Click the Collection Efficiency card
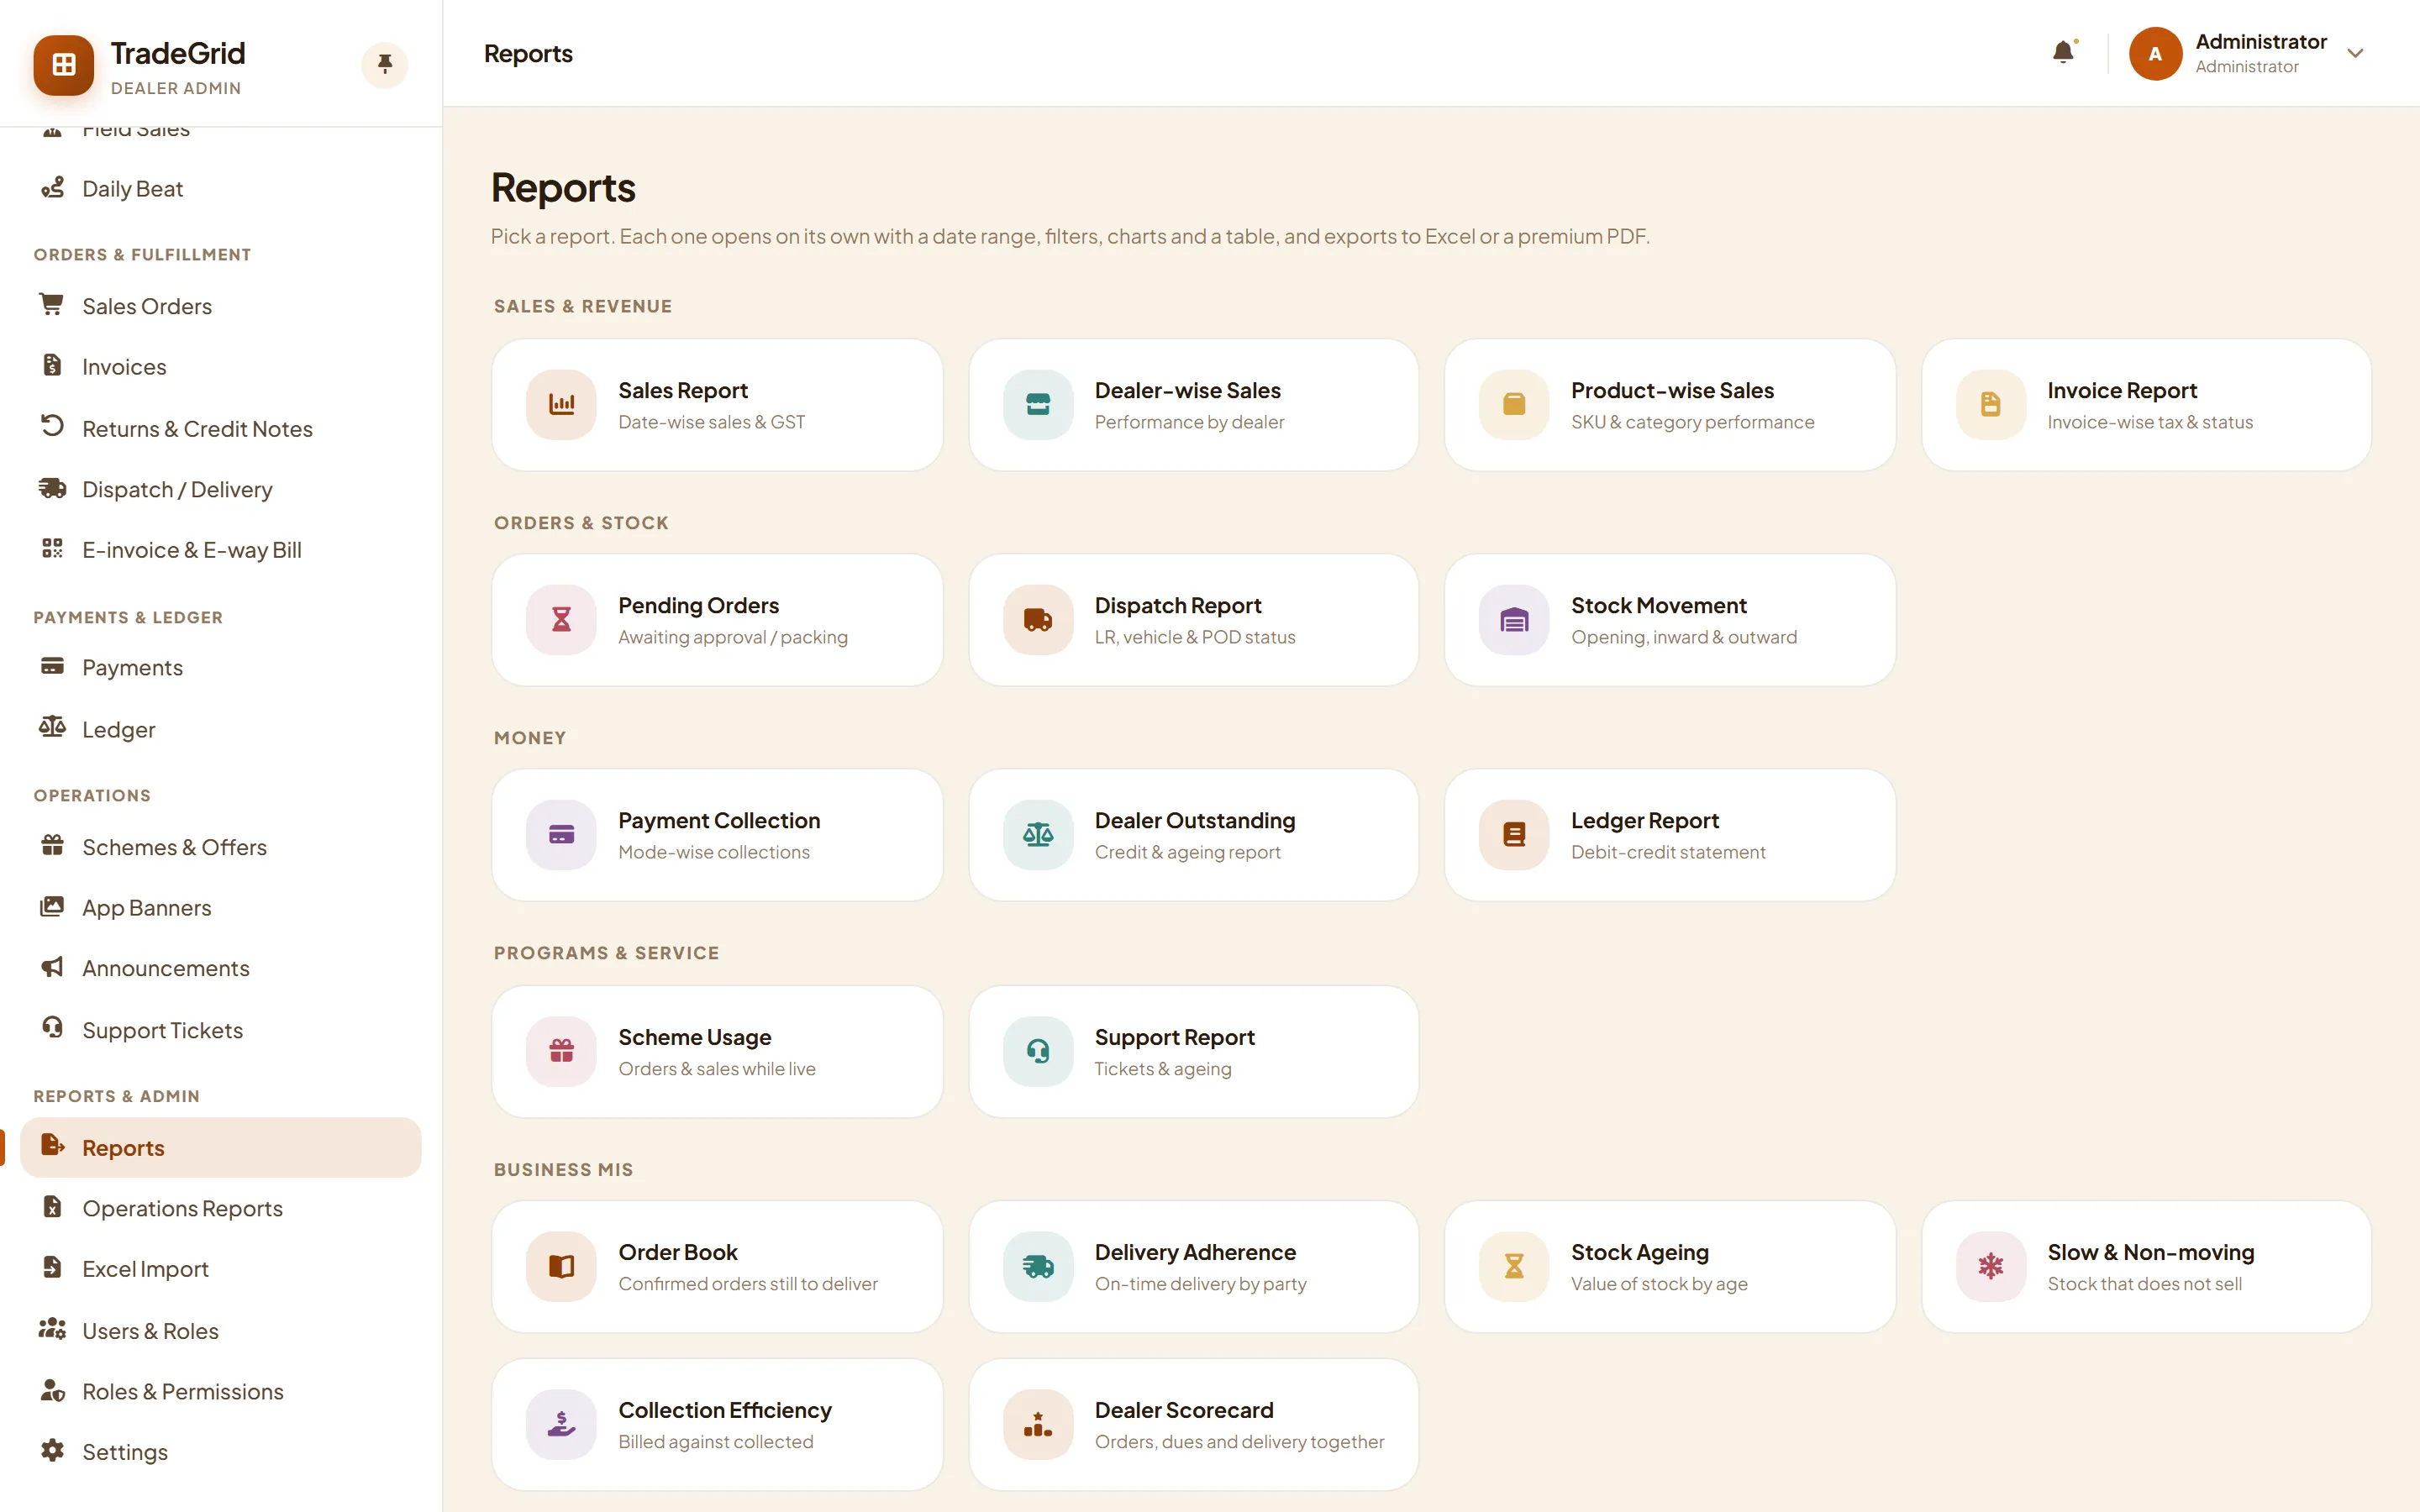Image resolution: width=2420 pixels, height=1512 pixels. tap(717, 1424)
